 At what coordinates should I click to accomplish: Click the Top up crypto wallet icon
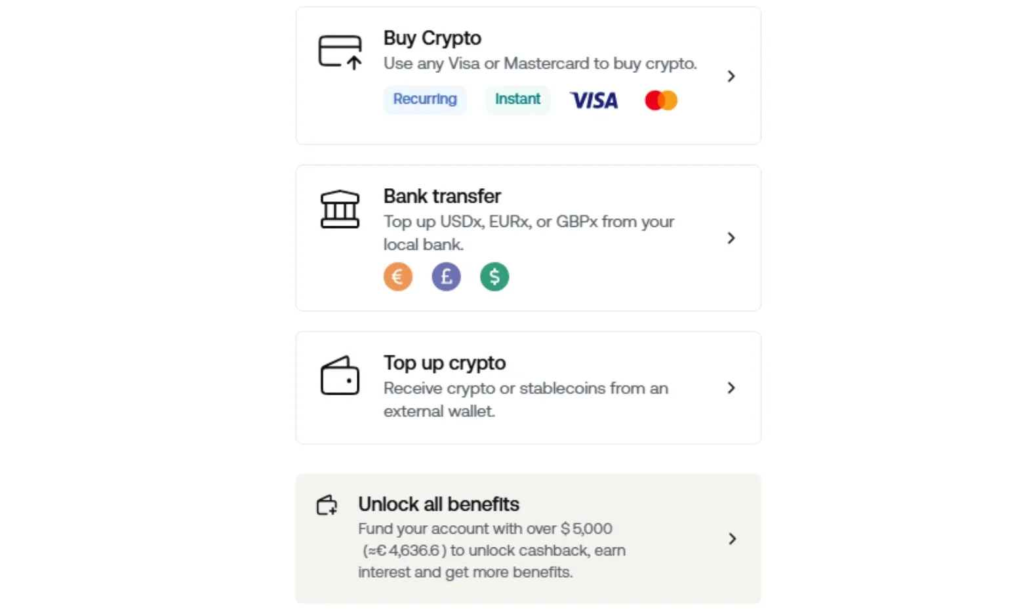[340, 376]
